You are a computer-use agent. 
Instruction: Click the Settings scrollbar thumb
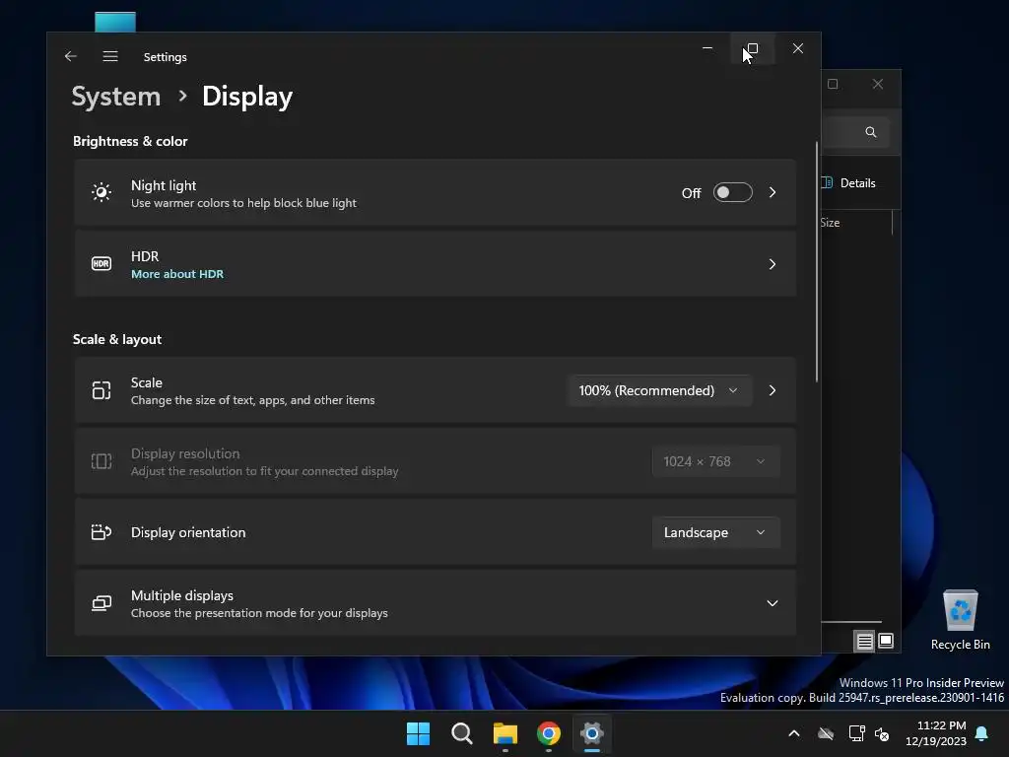pos(817,262)
